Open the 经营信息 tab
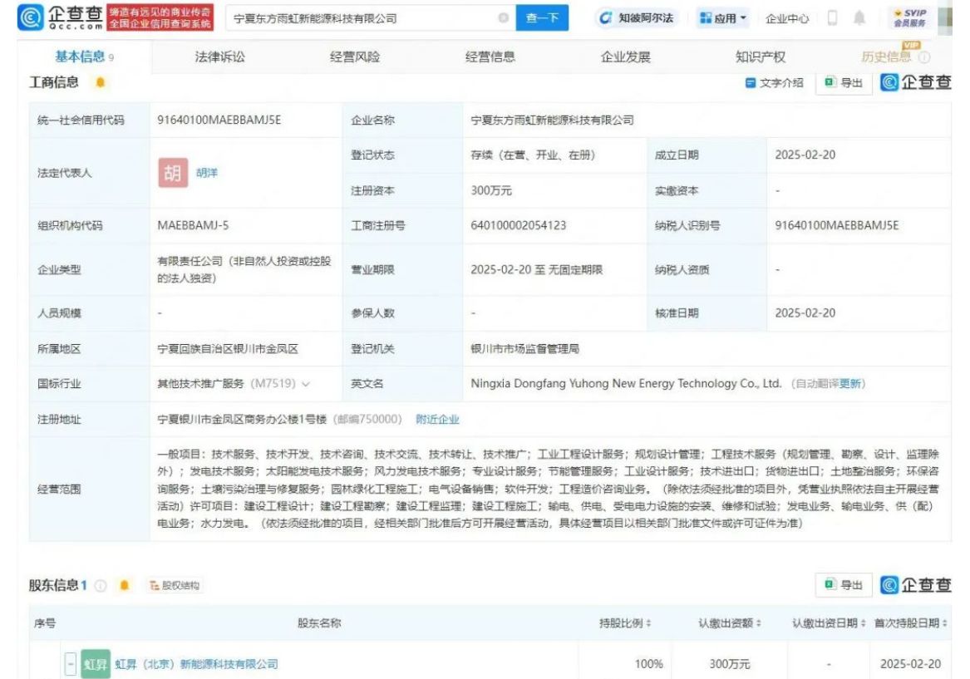Viewport: 970px width, 679px height. pyautogui.click(x=490, y=57)
